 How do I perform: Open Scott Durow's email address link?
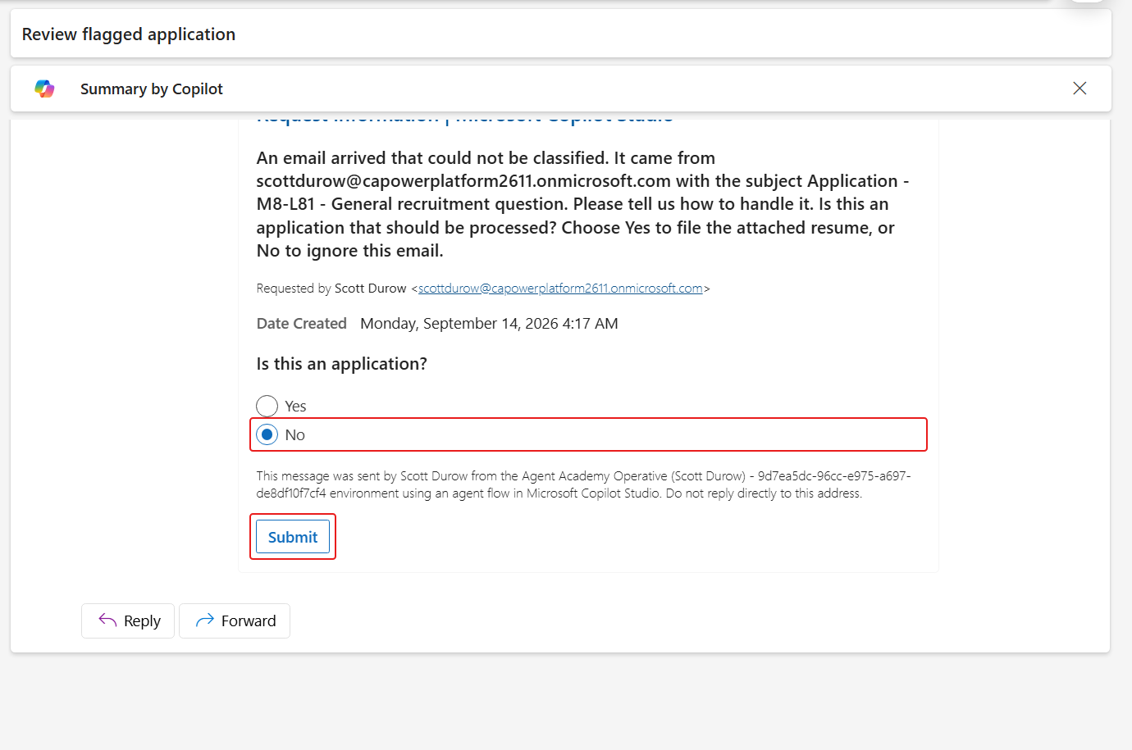pos(560,288)
